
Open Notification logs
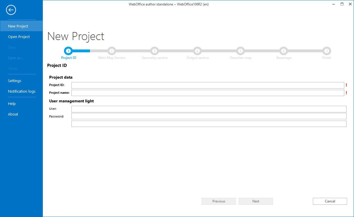tap(21, 91)
